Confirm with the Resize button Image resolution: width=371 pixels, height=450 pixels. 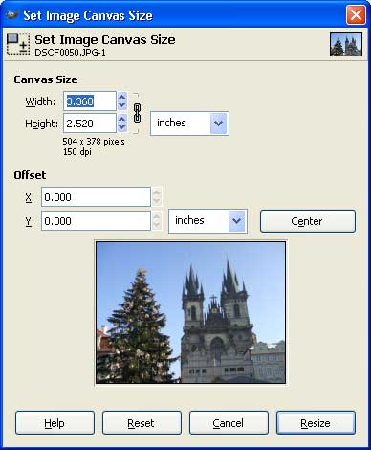(316, 423)
